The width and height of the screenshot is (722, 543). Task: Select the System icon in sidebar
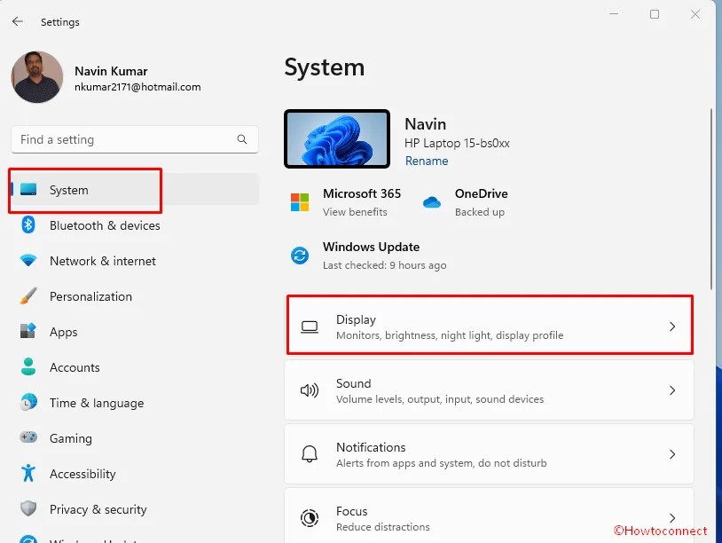(x=29, y=190)
